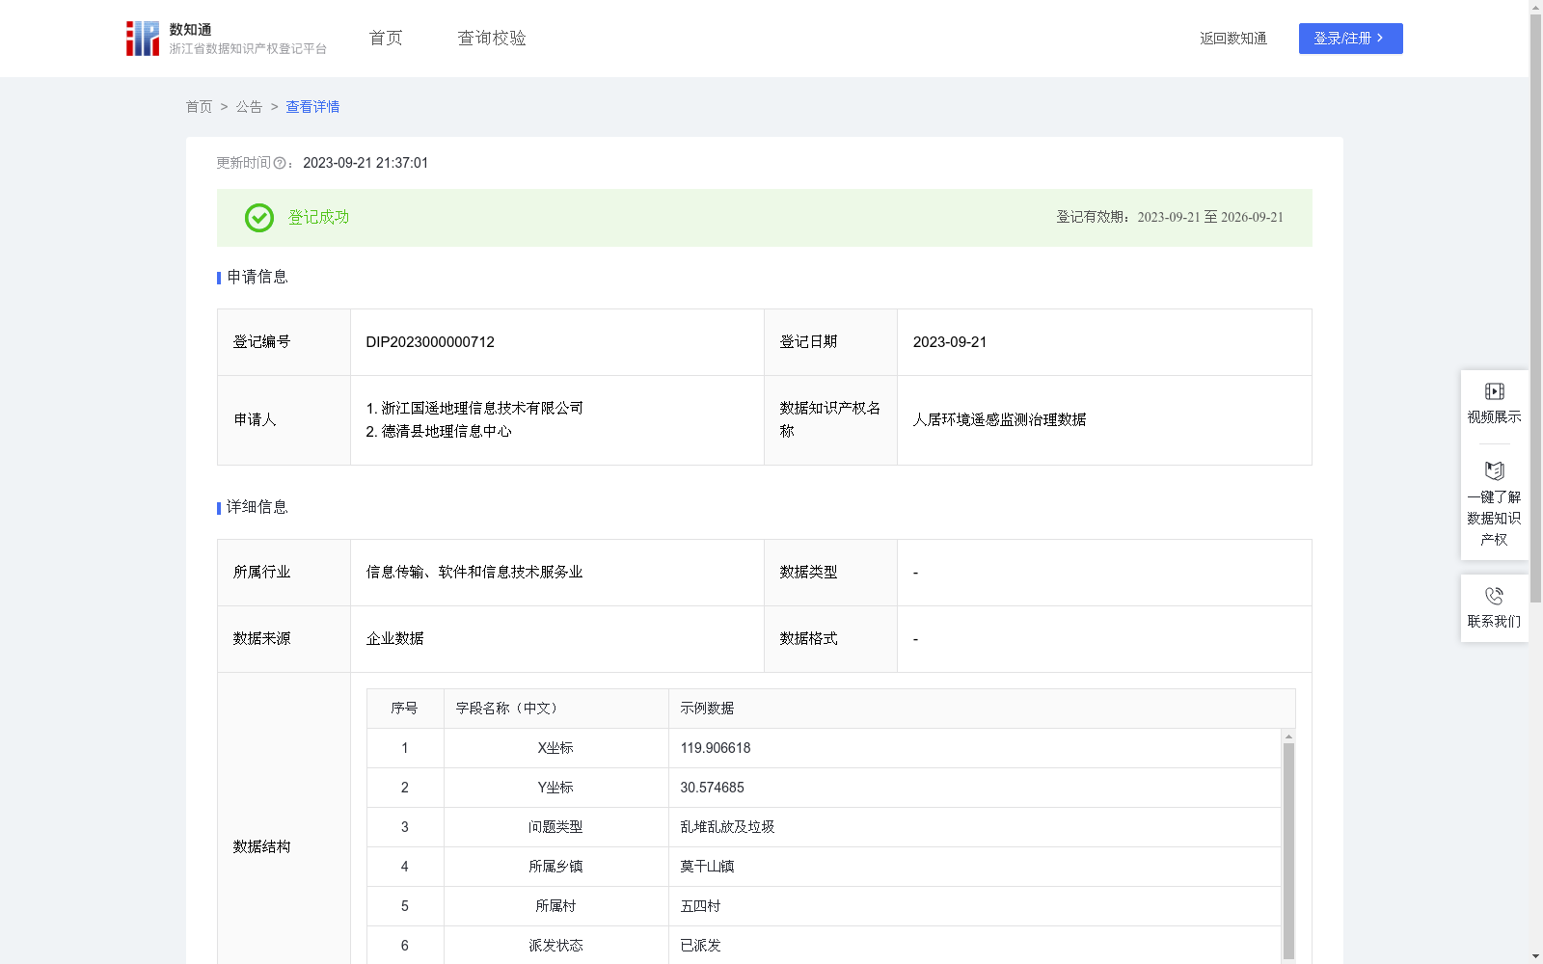Click the inner table scroll up arrow
Screen dimensions: 1543x964
pyautogui.click(x=1288, y=736)
